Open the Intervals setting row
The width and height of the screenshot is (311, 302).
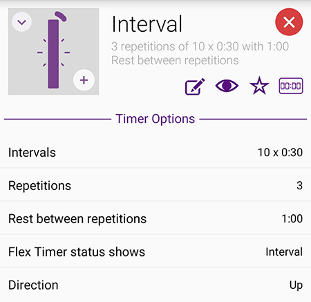coord(155,152)
